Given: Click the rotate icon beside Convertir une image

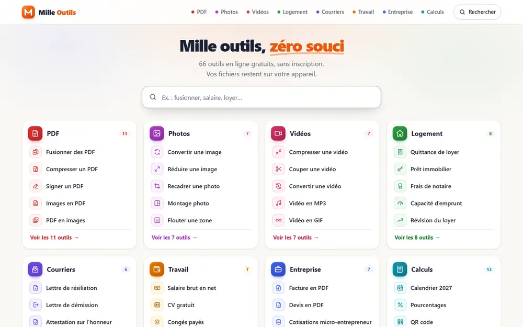Looking at the screenshot, I should (157, 152).
